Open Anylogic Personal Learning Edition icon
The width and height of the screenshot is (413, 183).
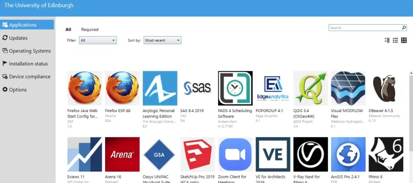pos(160,88)
